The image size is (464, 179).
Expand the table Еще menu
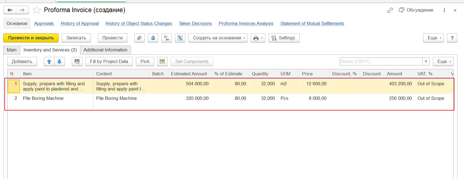443,62
